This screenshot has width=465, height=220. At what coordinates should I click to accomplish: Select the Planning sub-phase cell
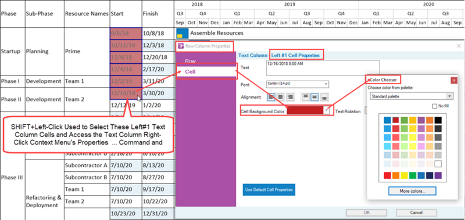45,52
